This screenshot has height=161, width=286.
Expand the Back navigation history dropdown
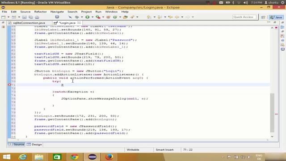[182, 17]
